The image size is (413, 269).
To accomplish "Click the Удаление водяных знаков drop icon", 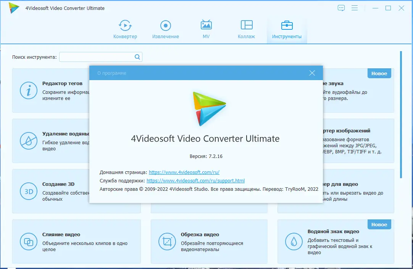I will [29, 140].
